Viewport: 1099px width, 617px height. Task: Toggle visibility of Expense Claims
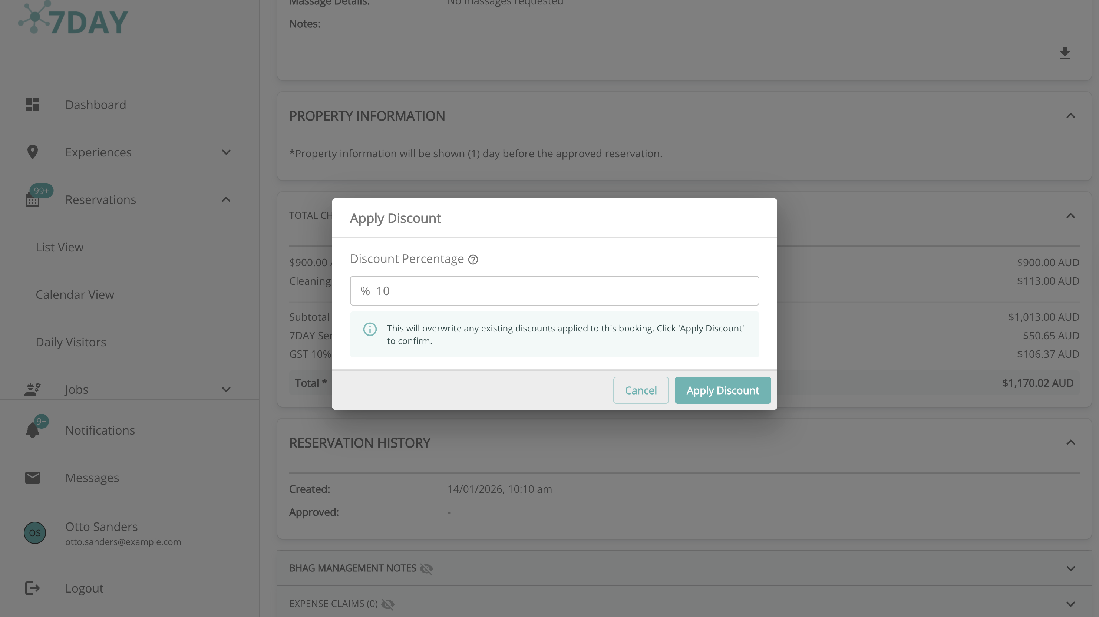(389, 604)
